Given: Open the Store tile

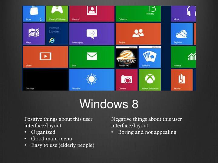Looking at the screenshot, I should click(x=34, y=14).
